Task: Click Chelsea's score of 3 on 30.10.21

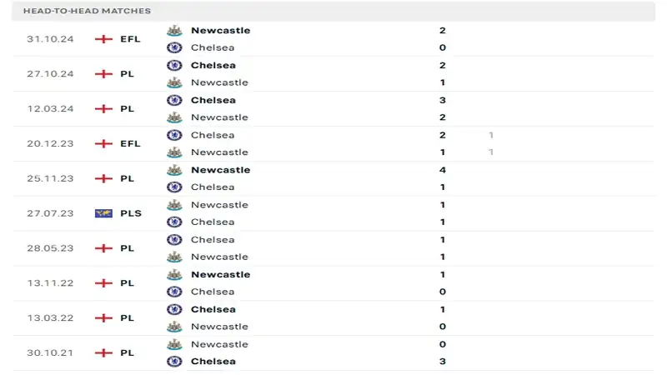Action: (x=443, y=361)
